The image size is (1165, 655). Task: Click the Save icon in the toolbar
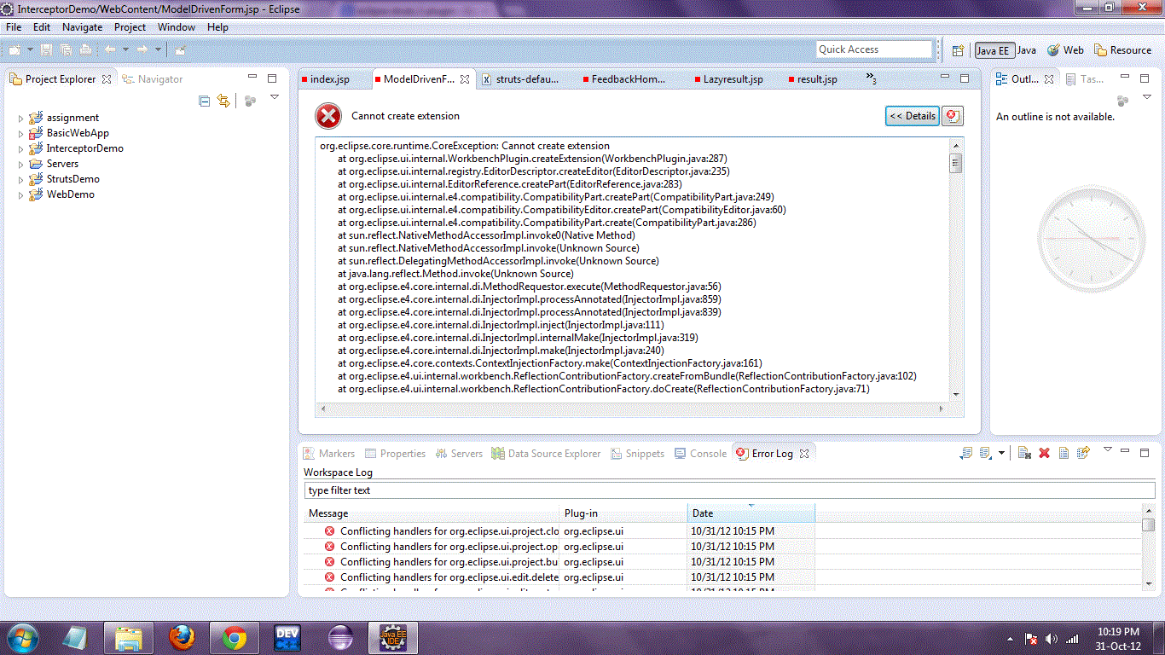point(46,49)
